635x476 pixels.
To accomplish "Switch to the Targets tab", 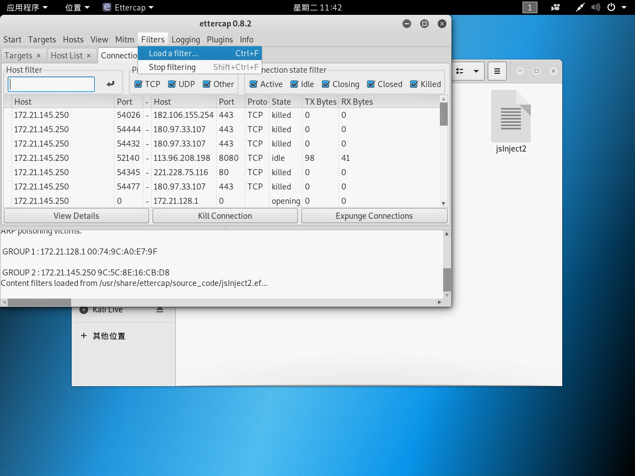I will click(x=20, y=55).
